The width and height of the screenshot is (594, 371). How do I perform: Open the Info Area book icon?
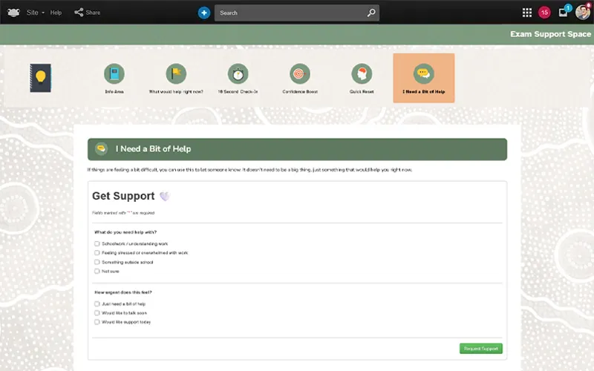[x=114, y=73]
